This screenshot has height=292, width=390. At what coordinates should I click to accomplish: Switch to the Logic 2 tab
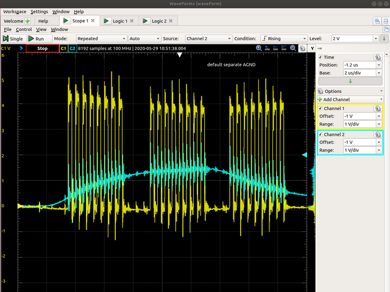coord(159,21)
